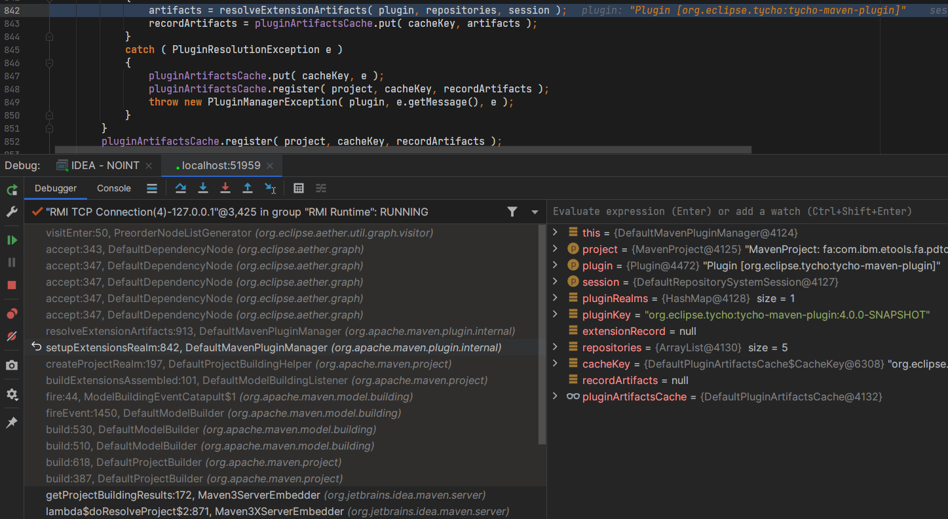Pause the program execution

12,262
